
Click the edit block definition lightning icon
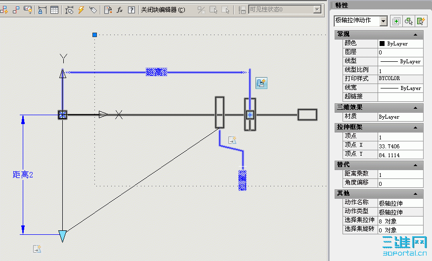point(4,10)
